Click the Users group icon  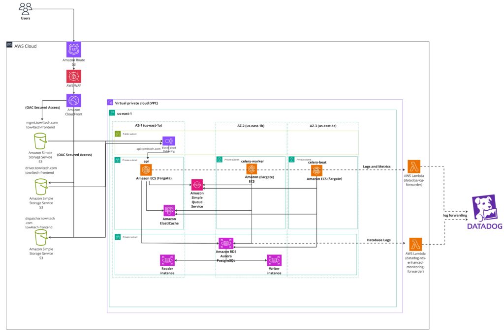coord(26,9)
